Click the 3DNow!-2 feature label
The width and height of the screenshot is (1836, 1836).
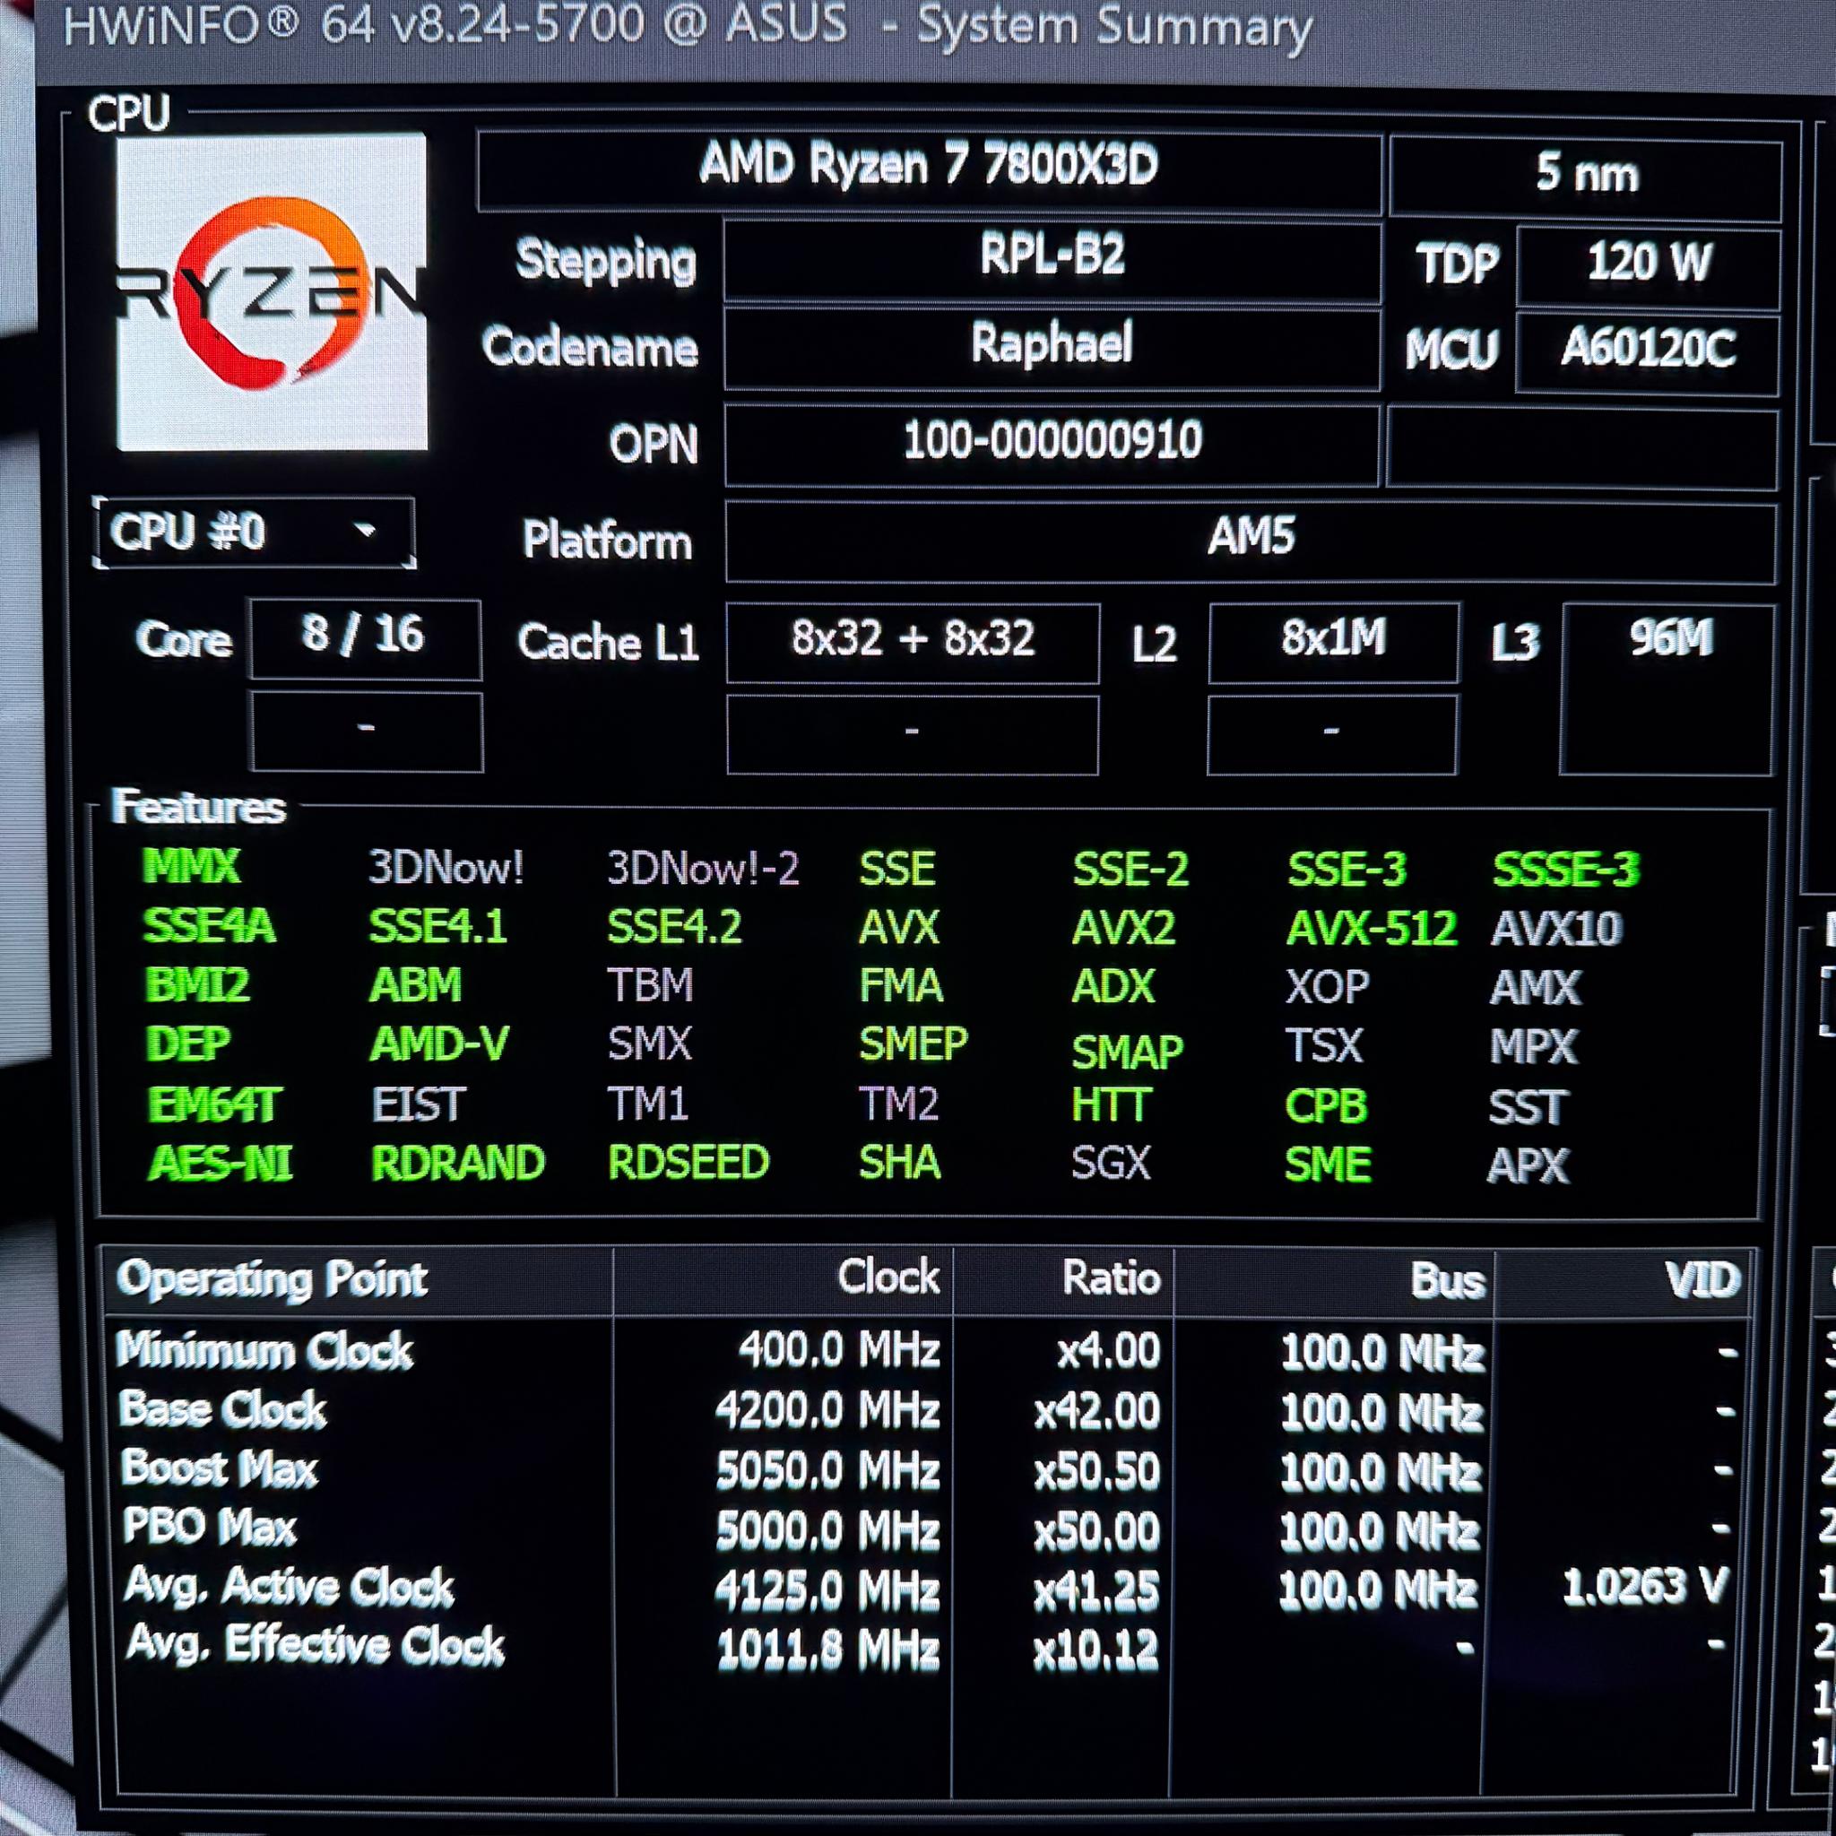tap(703, 868)
